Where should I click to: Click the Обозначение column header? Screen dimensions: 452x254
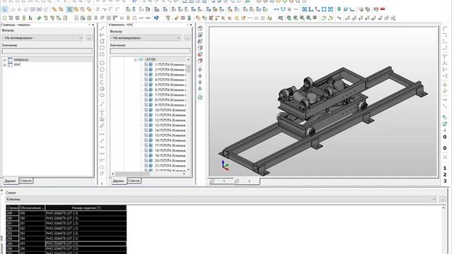[32, 207]
